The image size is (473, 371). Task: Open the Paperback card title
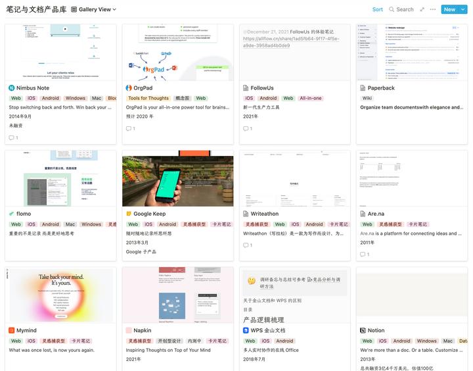click(x=381, y=88)
